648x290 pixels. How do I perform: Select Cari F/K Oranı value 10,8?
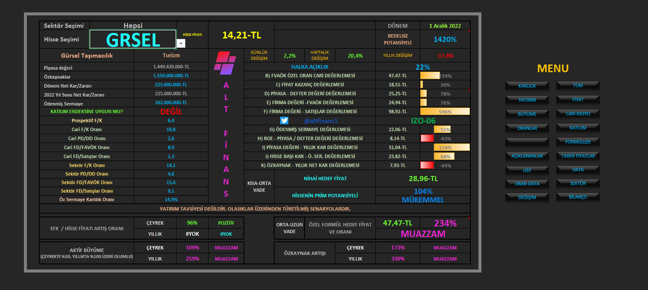point(171,130)
